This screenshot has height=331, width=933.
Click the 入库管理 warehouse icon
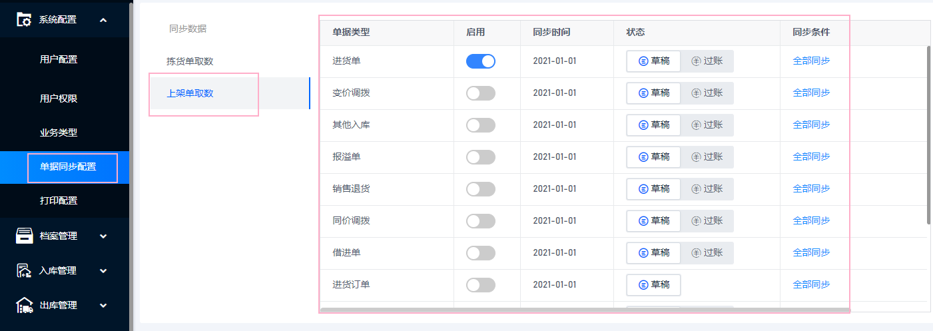[x=25, y=270]
